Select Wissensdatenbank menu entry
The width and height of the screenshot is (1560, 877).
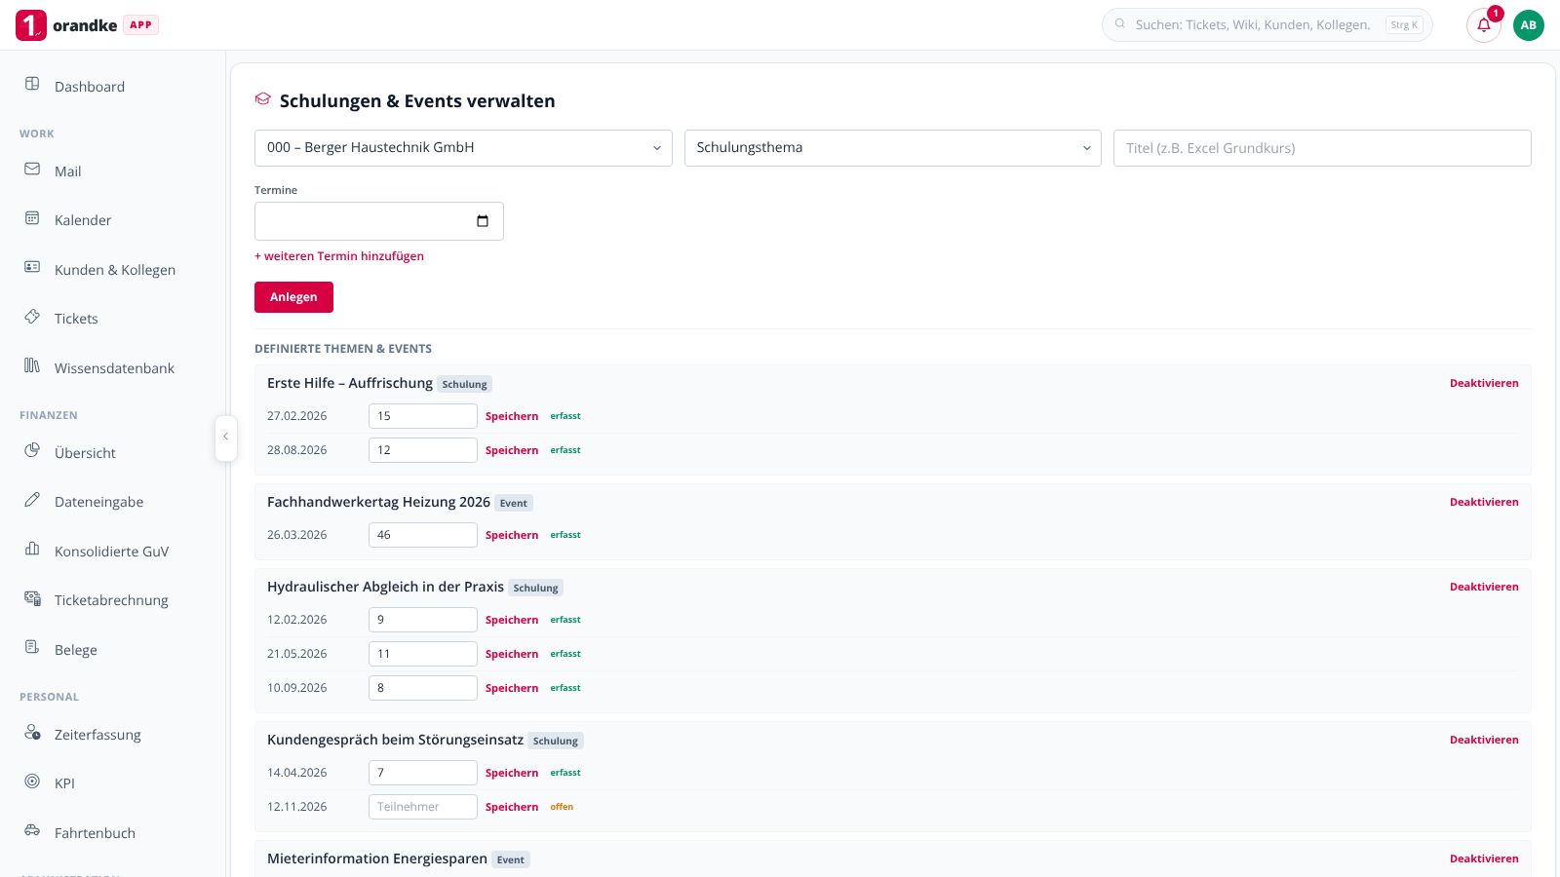114,368
